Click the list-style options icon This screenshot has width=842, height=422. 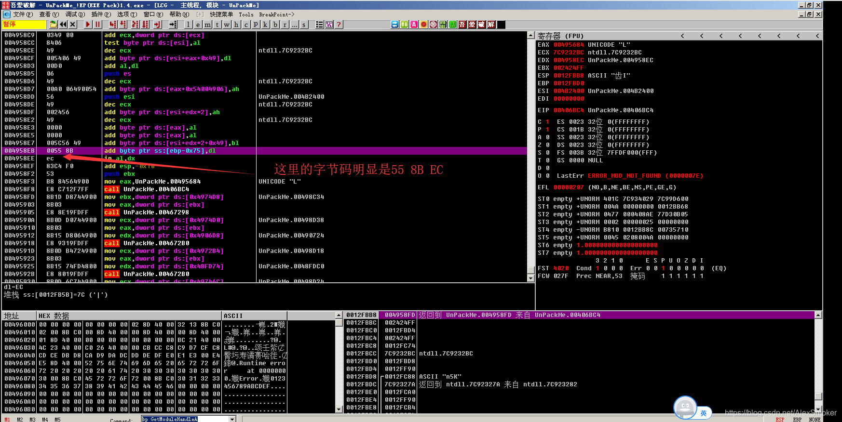click(319, 25)
